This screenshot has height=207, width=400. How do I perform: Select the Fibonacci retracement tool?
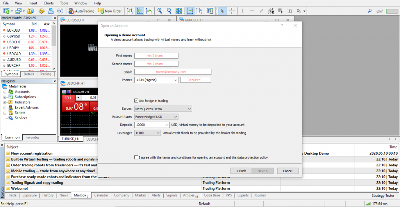pos(280,11)
